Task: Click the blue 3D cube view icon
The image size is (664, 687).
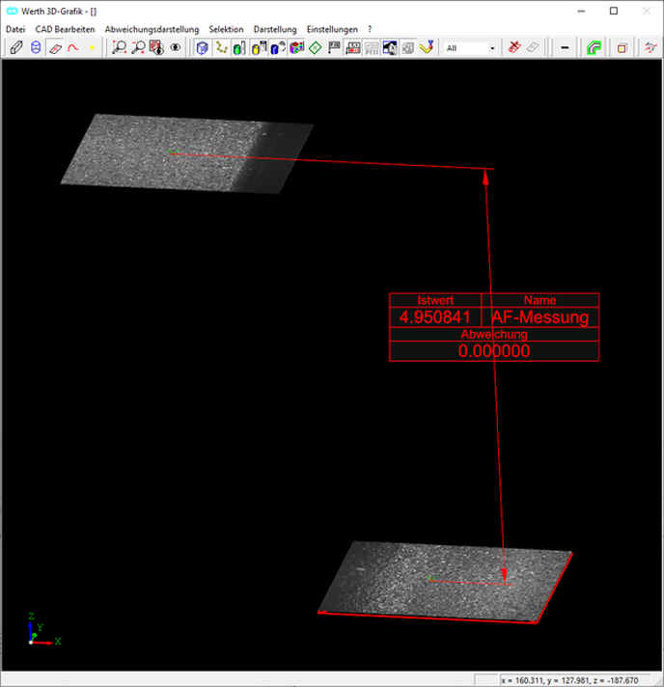Action: coord(202,48)
